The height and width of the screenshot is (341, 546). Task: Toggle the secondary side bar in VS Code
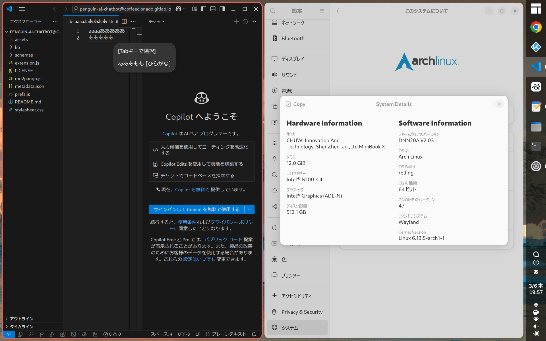click(222, 9)
